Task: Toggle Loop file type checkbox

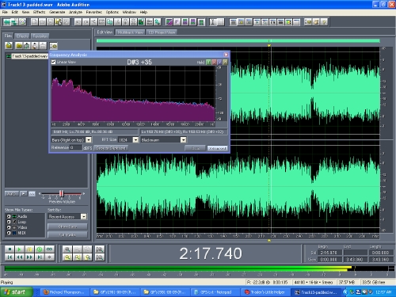Action: [x=9, y=222]
